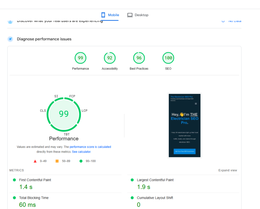The height and width of the screenshot is (209, 260).
Task: Switch to the Mobile tab
Action: (x=110, y=15)
